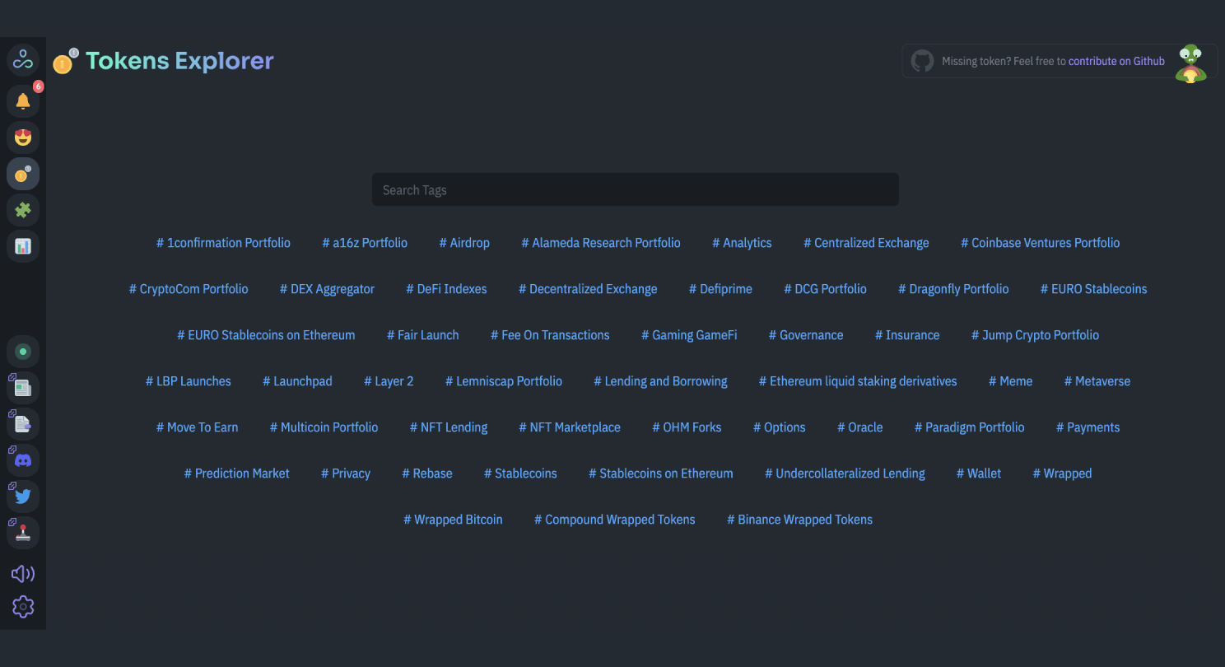The image size is (1225, 667).
Task: Open the Discord link in sidebar
Action: coord(23,460)
